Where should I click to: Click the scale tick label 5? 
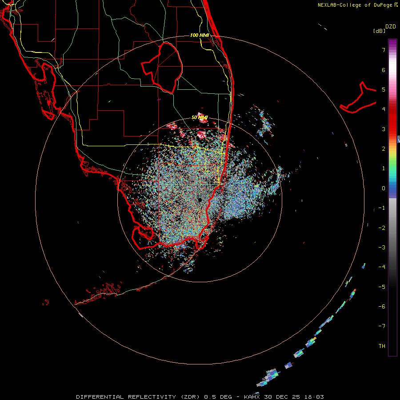pos(384,89)
